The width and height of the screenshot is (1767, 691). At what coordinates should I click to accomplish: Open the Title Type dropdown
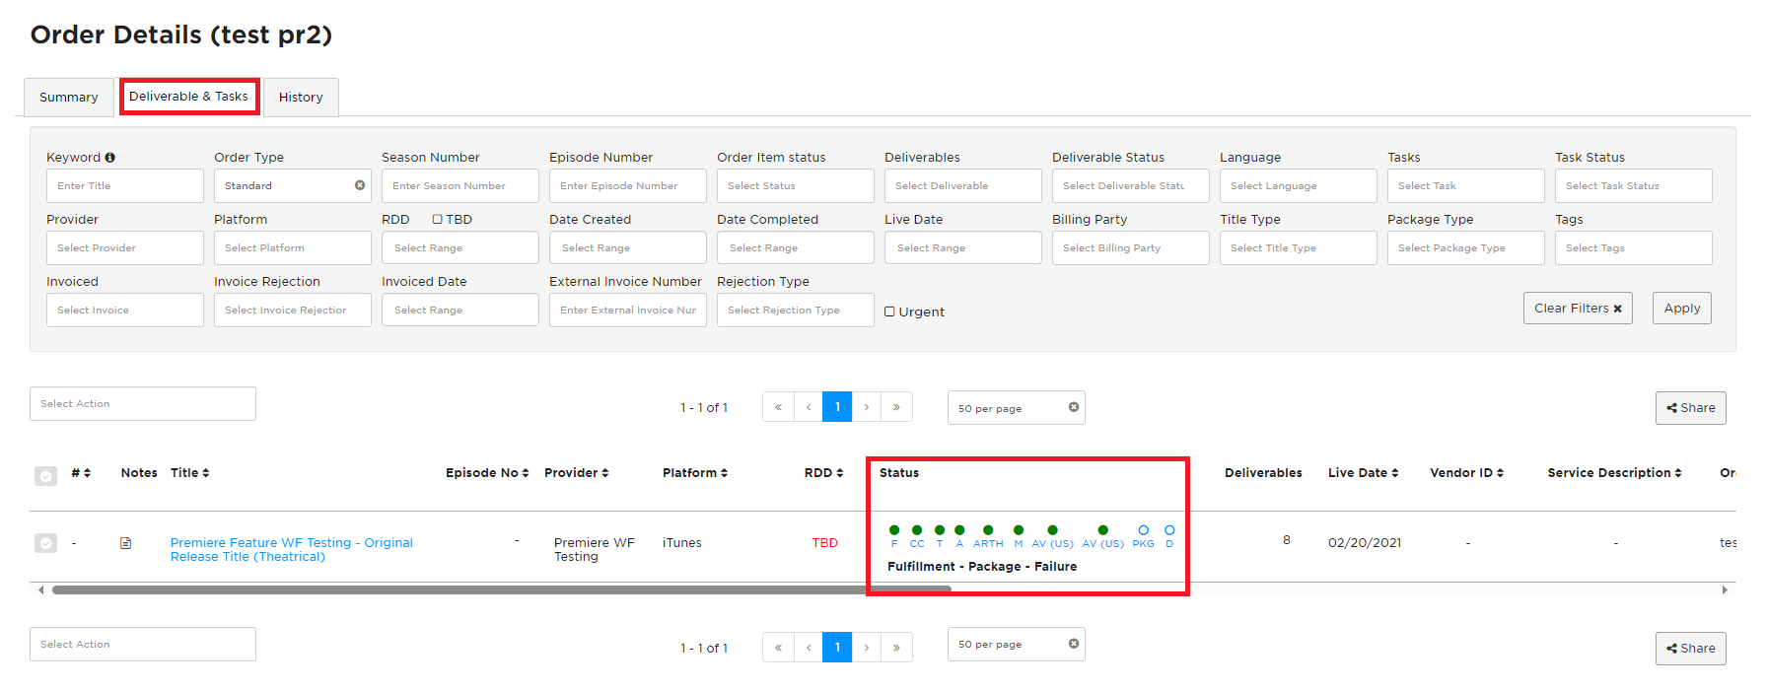(1298, 247)
